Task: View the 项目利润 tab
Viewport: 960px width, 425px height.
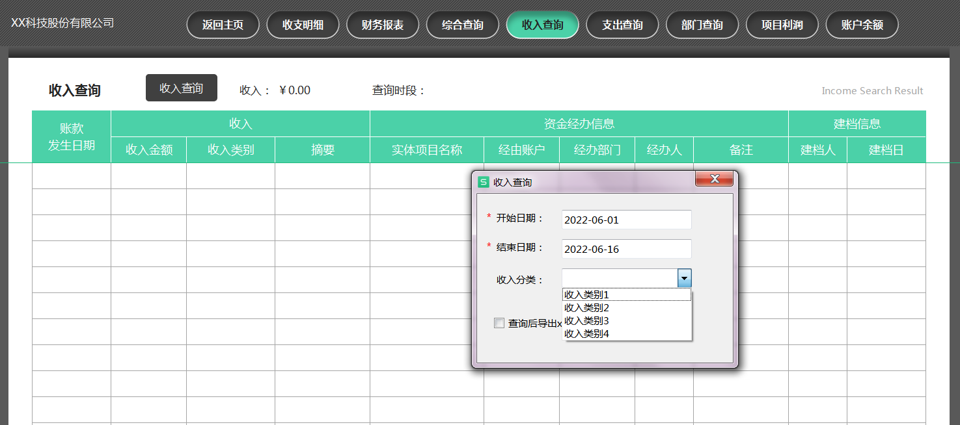Action: point(782,25)
